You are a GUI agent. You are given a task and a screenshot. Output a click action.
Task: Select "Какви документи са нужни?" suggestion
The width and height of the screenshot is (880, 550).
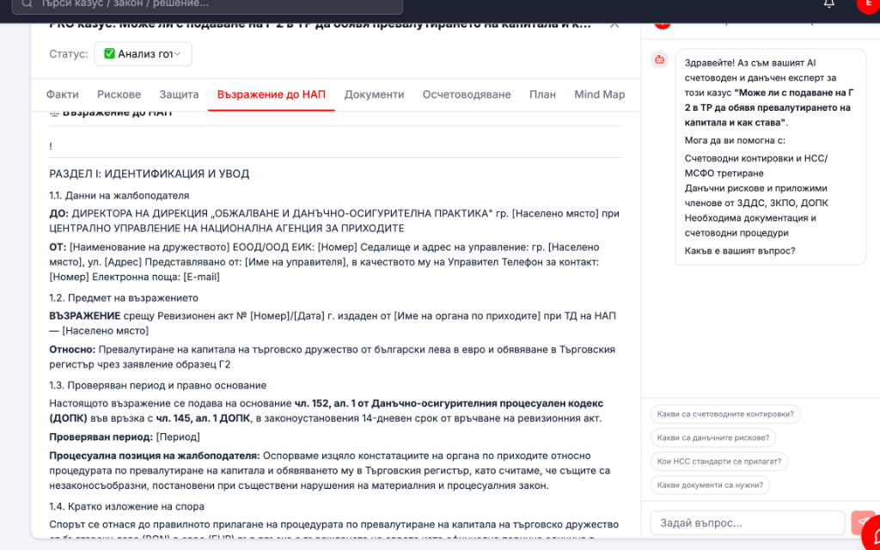click(x=710, y=485)
